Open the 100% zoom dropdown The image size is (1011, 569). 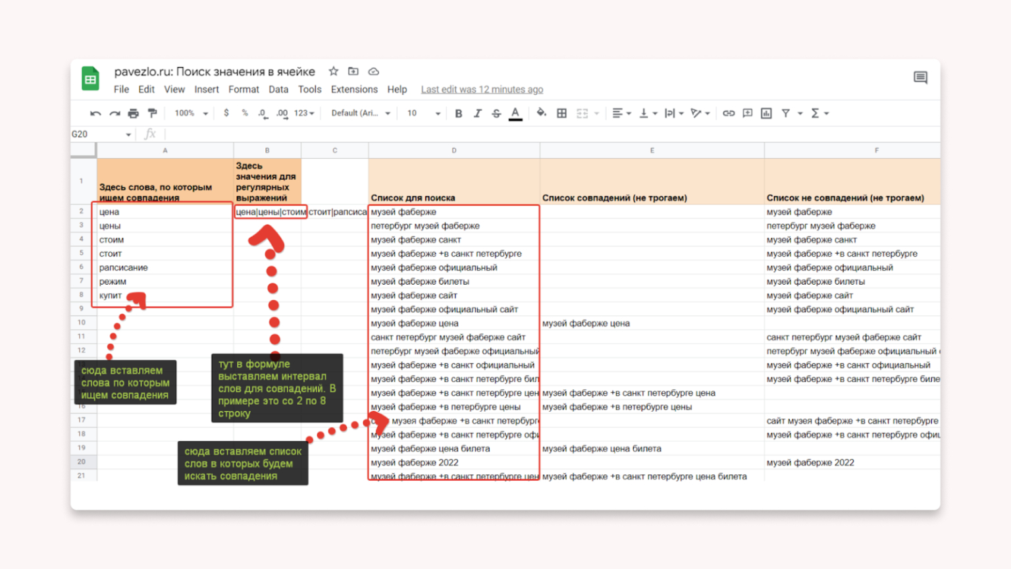(x=191, y=113)
